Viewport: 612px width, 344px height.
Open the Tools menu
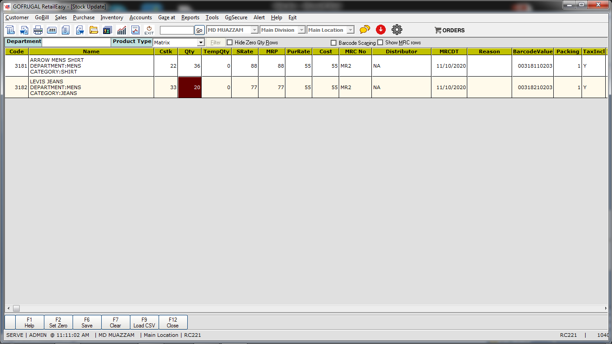[212, 17]
